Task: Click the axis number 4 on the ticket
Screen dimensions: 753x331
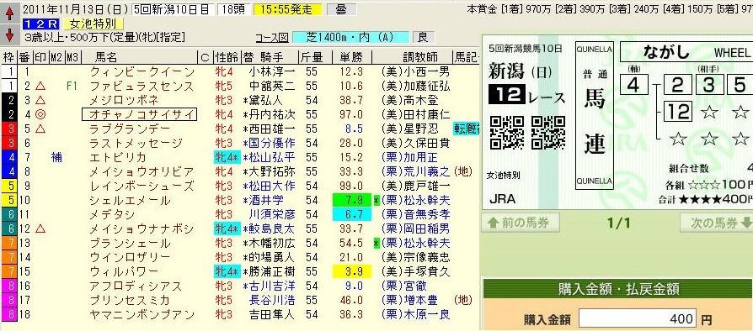Action: 633,85
